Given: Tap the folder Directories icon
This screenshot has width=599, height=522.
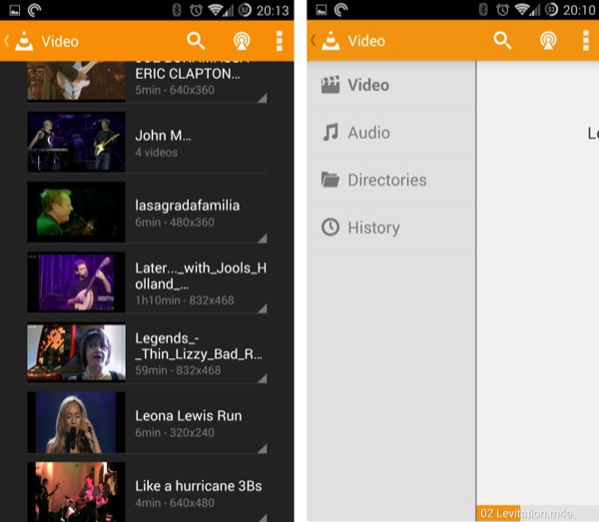Looking at the screenshot, I should 330,180.
